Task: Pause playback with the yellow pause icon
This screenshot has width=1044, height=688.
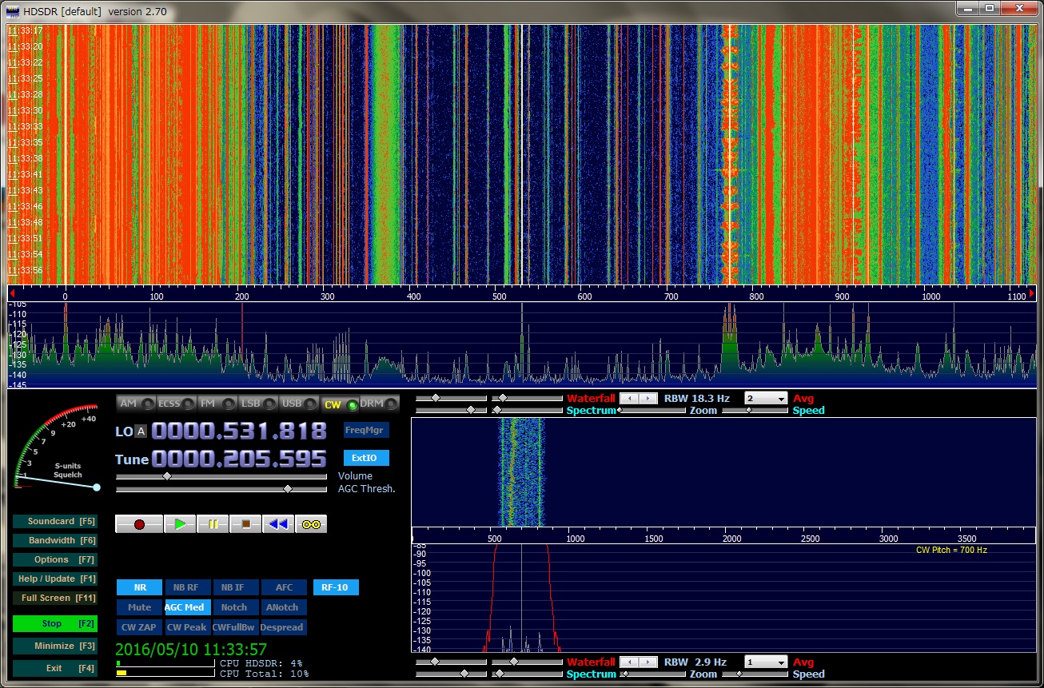Action: 213,524
